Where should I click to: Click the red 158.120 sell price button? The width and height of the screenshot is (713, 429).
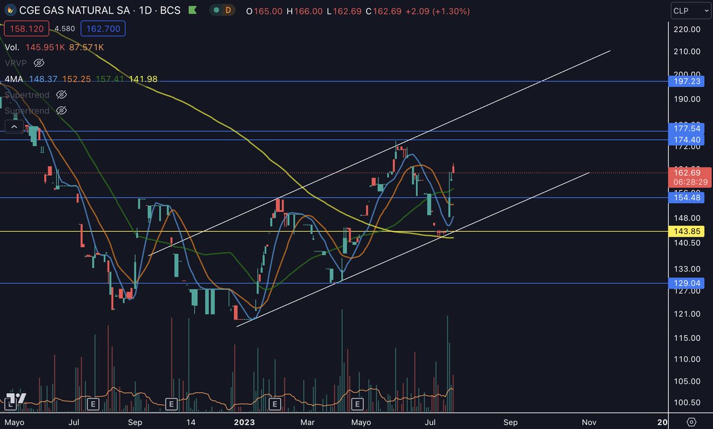(x=26, y=28)
